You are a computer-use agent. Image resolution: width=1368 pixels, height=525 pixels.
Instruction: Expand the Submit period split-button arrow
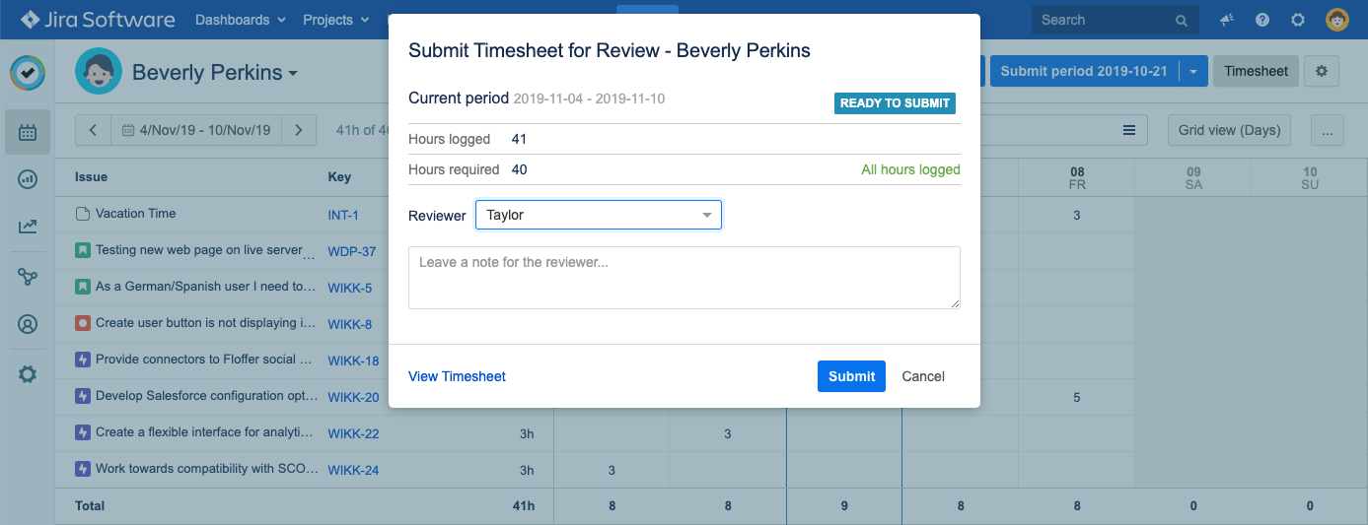(1194, 71)
